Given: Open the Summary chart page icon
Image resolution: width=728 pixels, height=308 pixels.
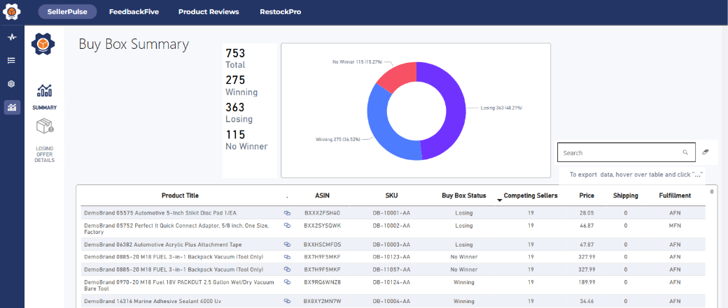Looking at the screenshot, I should [44, 91].
